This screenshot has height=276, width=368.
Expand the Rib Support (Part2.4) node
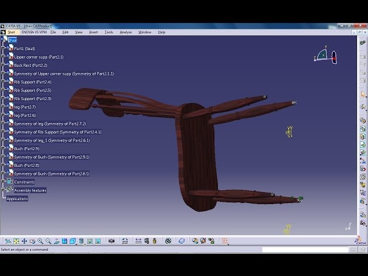[x=3, y=81]
